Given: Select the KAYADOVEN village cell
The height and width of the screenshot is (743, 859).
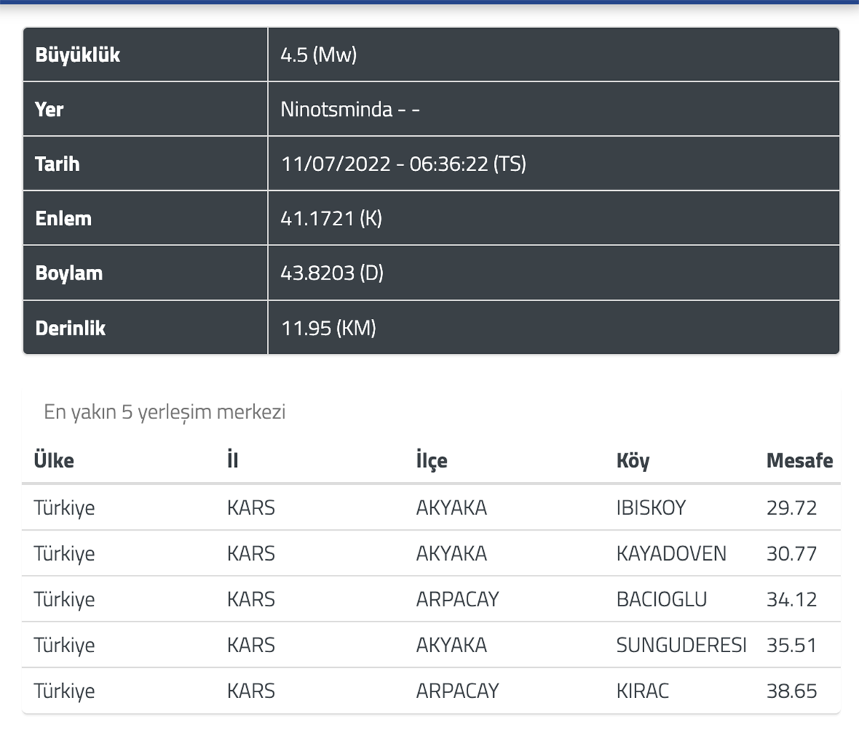Looking at the screenshot, I should pos(671,553).
